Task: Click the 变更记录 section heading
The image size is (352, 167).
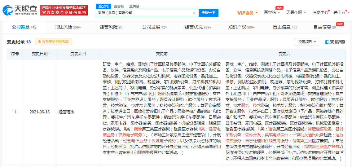Action: tap(19, 42)
